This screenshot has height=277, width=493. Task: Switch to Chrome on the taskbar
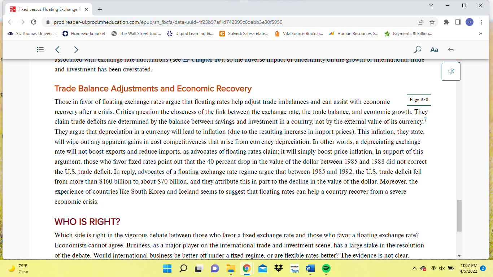(247, 268)
